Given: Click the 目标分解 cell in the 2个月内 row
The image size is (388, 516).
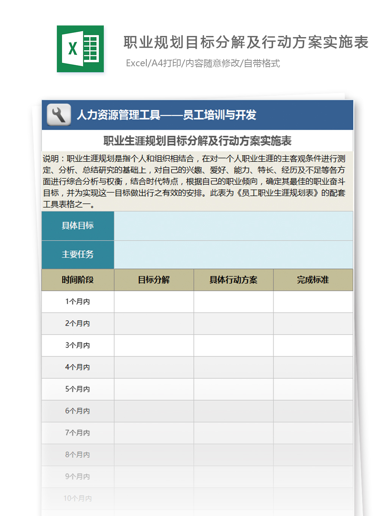Looking at the screenshot, I should coord(154,324).
